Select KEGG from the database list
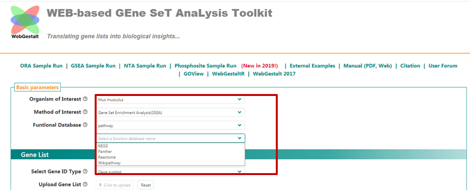 [170, 146]
